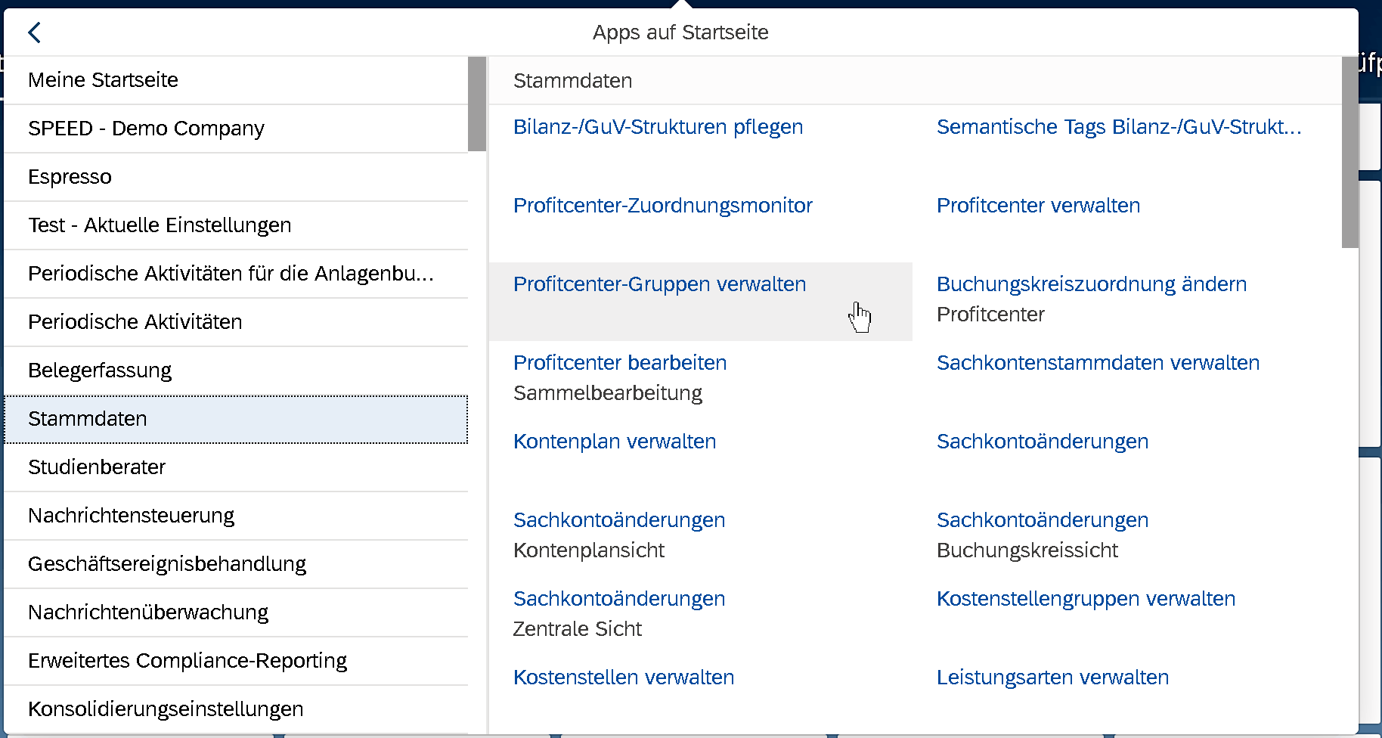Choose Test - Aktuelle Einstellungen
This screenshot has height=738, width=1382.
coord(236,225)
